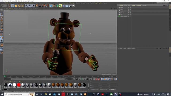This screenshot has width=171, height=96.
Task: Open Xbox app from taskbar
Action: coord(111,94)
